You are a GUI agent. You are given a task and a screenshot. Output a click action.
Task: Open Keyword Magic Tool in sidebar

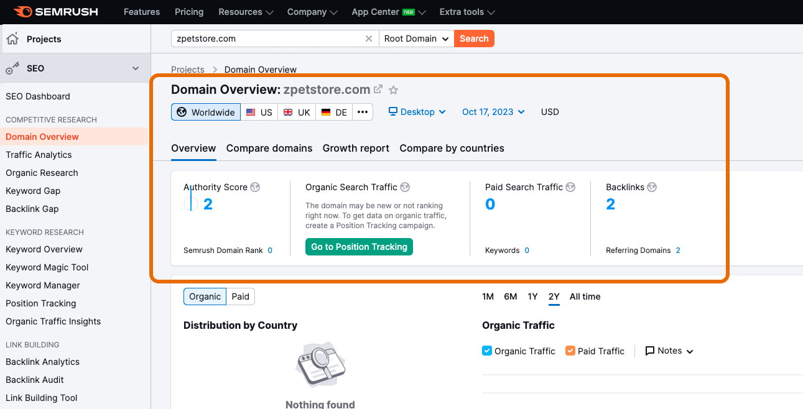(47, 267)
